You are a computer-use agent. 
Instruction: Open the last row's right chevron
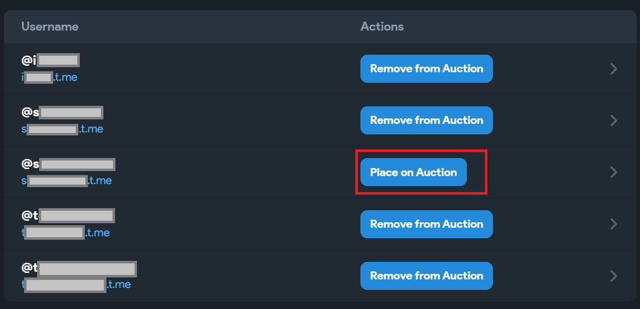pos(613,276)
